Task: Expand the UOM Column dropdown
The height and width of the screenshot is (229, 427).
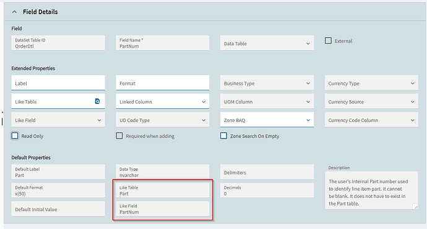Action: 267,102
